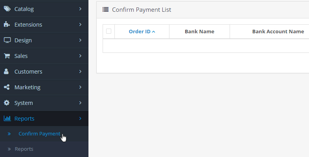Click the Sales shopping cart icon
Viewport: 309px width, 157px height.
pyautogui.click(x=7, y=56)
